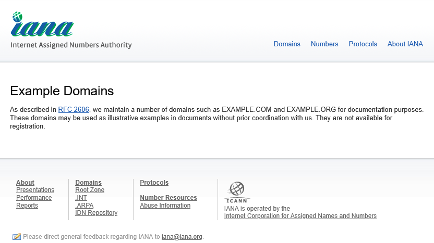Open the footer About link
434x243 pixels.
(25, 183)
